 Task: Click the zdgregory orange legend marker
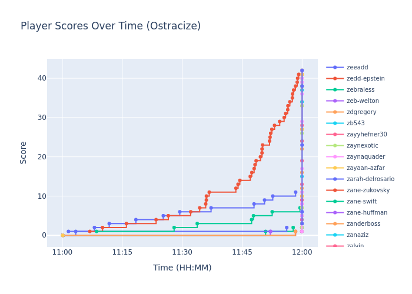pyautogui.click(x=335, y=112)
